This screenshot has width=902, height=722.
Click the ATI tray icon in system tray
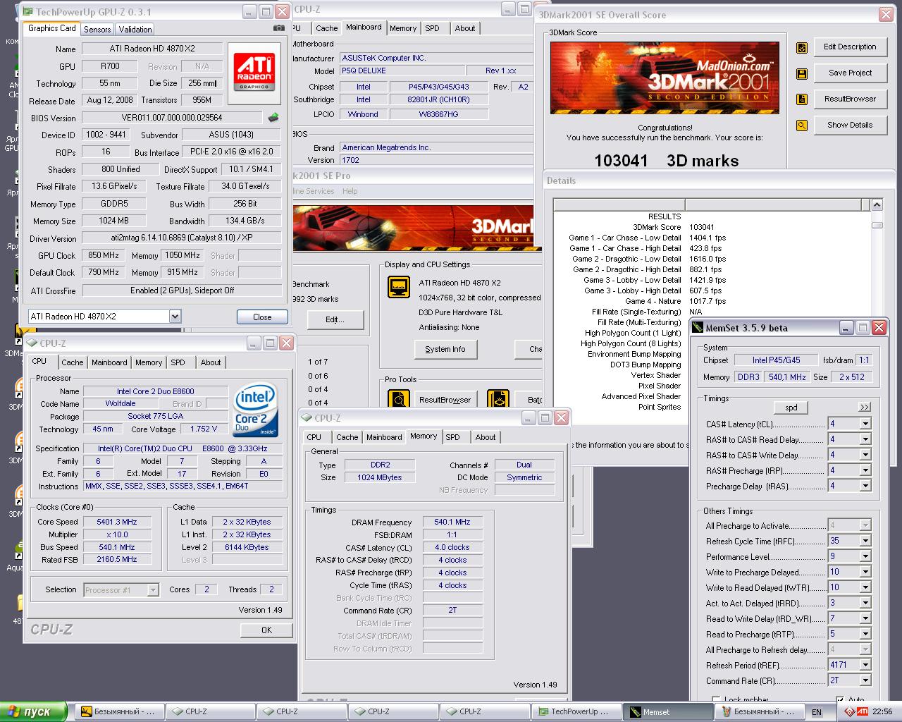click(x=862, y=711)
